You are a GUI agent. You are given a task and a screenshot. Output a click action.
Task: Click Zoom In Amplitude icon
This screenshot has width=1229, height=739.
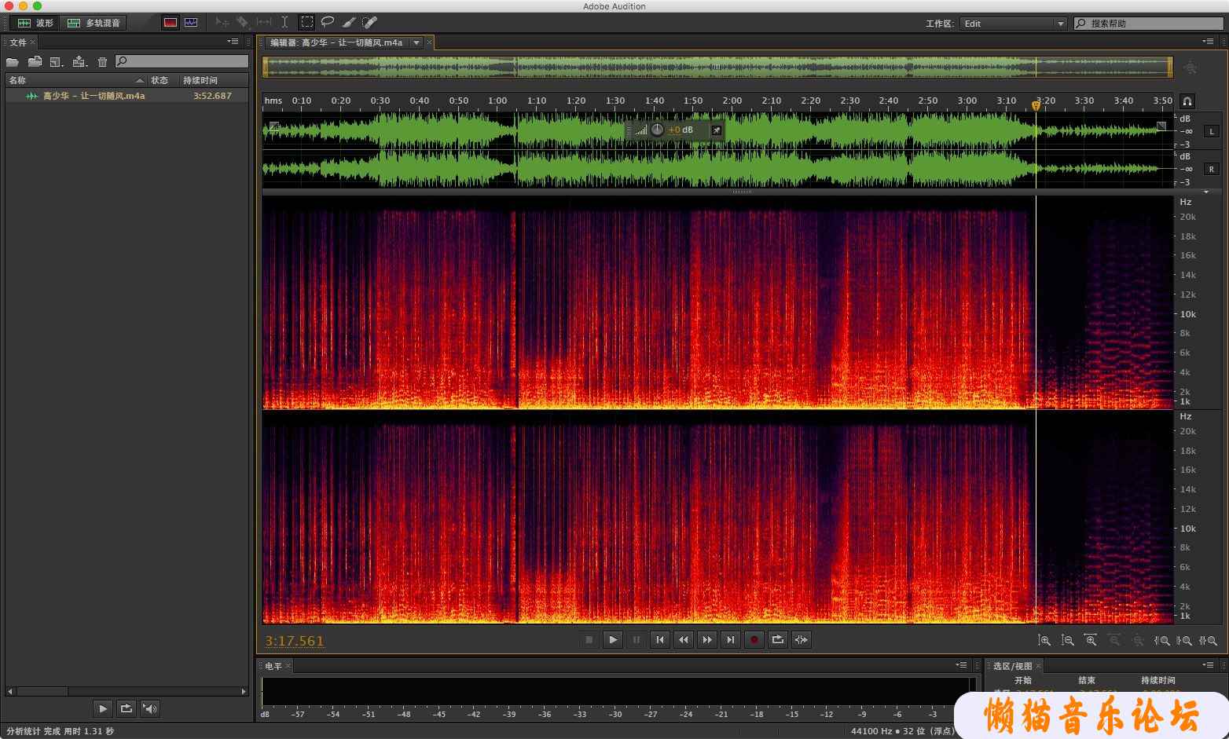click(x=1044, y=641)
